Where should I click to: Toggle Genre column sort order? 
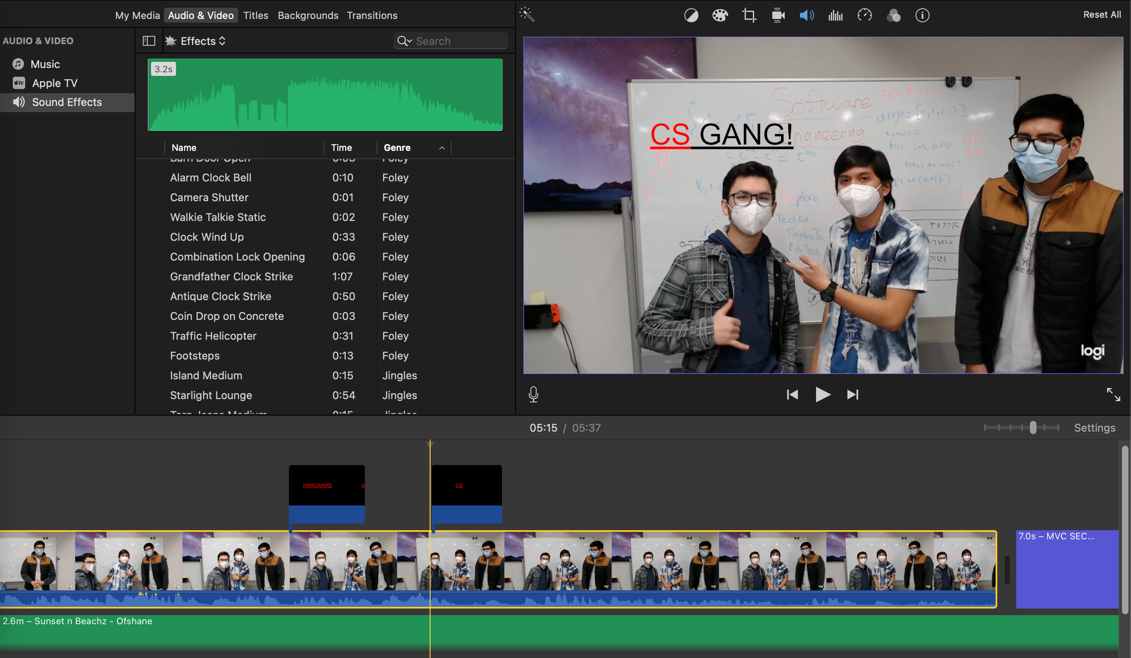click(414, 148)
